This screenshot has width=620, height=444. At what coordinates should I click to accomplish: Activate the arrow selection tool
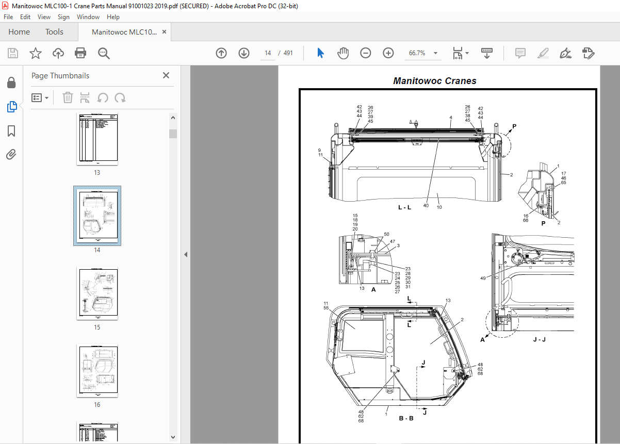point(320,53)
